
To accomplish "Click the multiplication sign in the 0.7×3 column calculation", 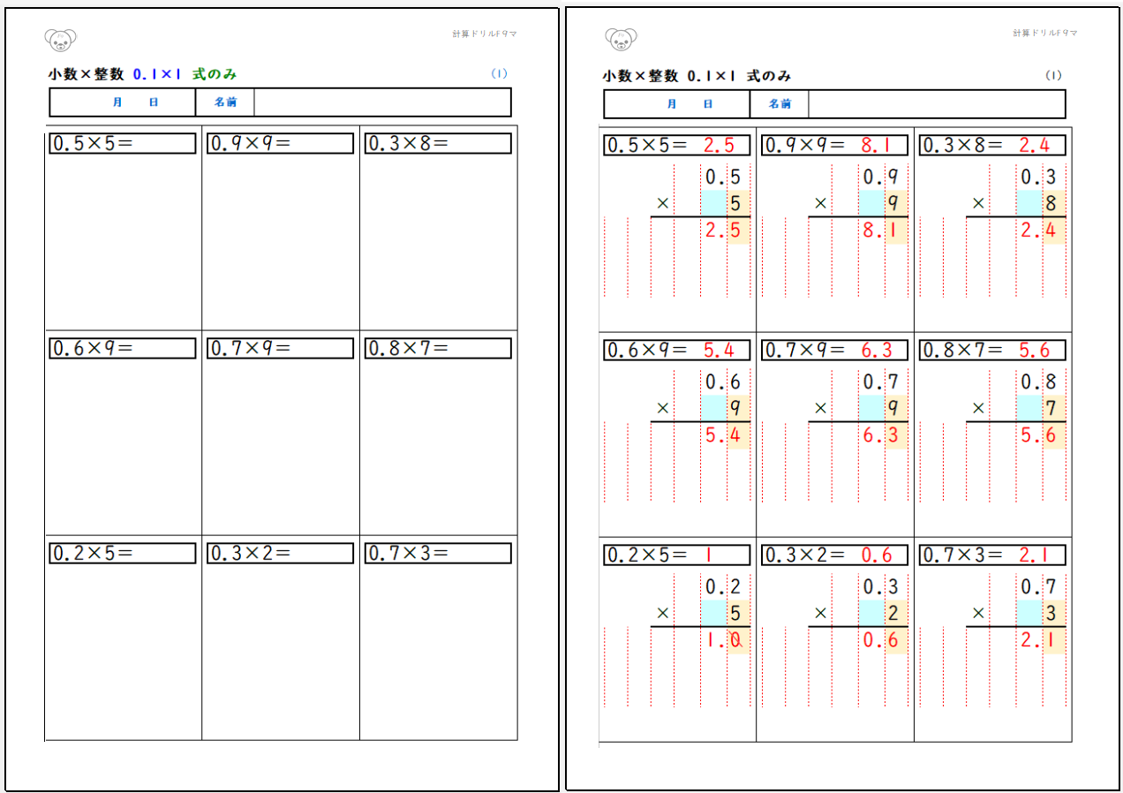I will point(977,613).
